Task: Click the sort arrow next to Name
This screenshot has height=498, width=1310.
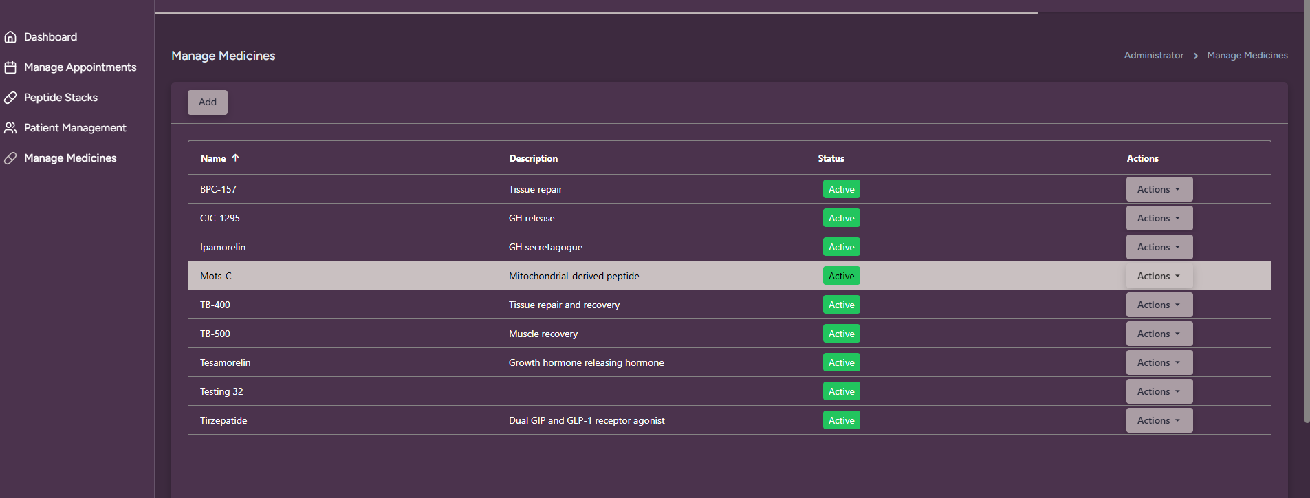Action: click(x=236, y=158)
